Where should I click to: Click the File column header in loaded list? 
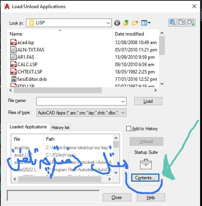point(27,139)
